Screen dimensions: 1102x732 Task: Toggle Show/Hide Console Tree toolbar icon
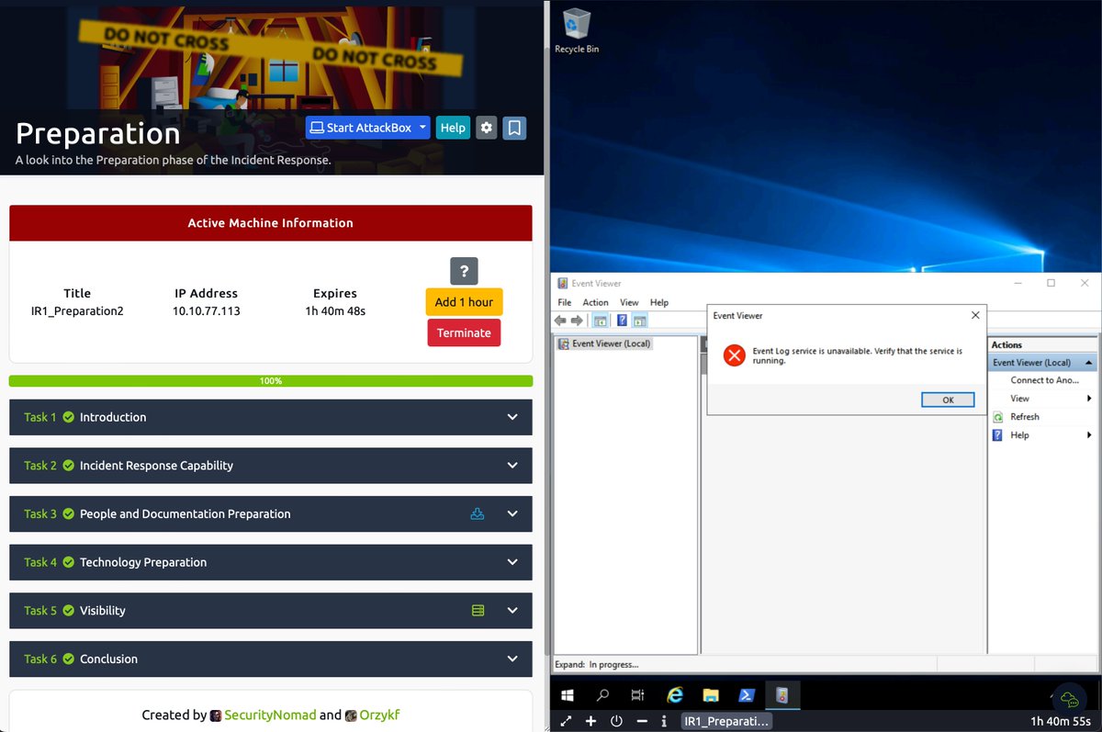click(600, 321)
